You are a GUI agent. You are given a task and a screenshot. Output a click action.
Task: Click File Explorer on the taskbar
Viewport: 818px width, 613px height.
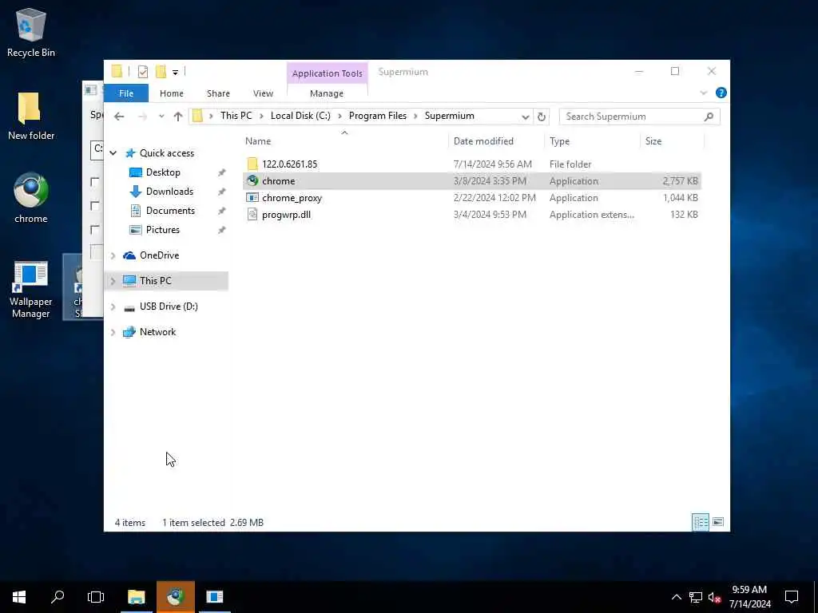pyautogui.click(x=136, y=597)
